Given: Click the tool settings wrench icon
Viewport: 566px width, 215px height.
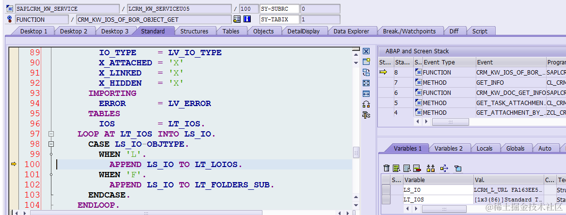Looking at the screenshot, I should pos(366,115).
